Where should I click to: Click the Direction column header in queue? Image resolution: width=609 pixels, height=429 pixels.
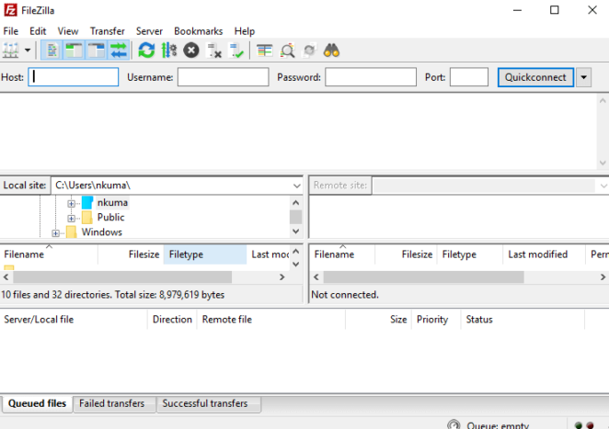172,320
